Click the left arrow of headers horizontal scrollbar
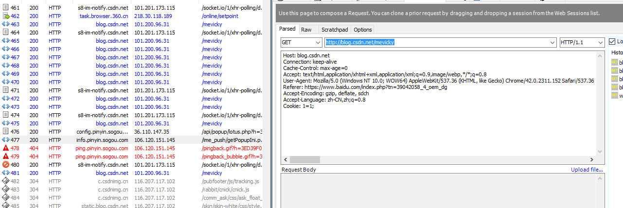 tap(285, 159)
